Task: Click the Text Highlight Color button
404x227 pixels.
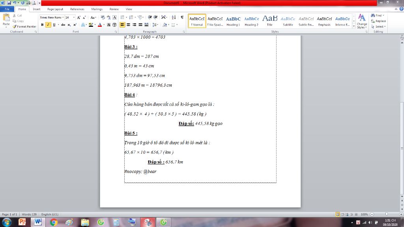Action: tap(91, 25)
